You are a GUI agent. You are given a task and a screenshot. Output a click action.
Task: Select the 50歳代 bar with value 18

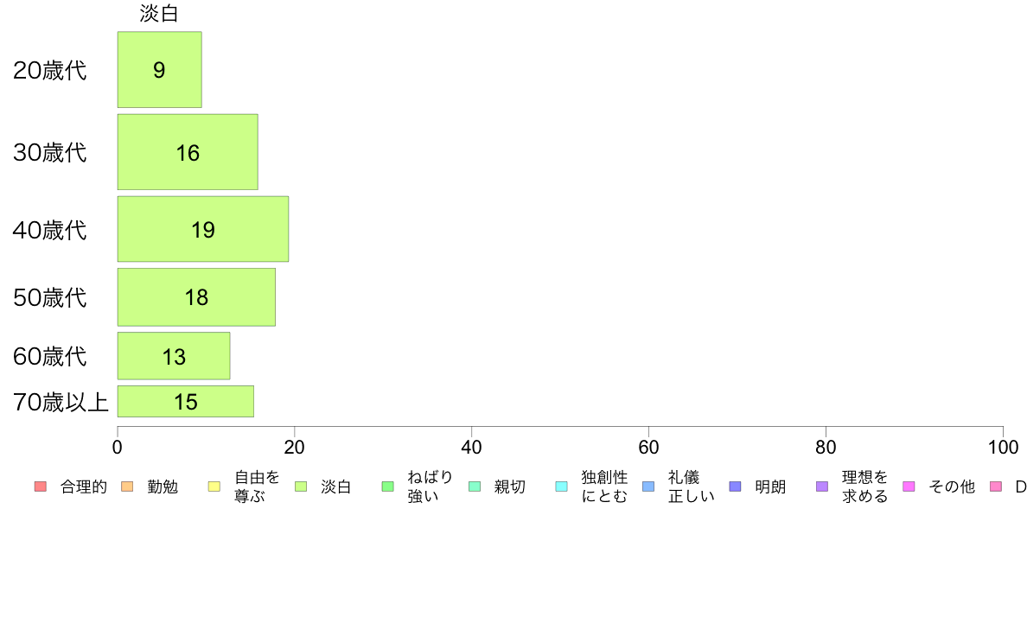pyautogui.click(x=196, y=297)
